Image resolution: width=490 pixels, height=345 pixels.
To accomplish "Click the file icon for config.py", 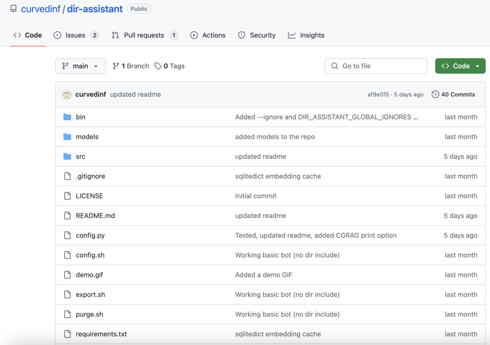I will [x=67, y=235].
